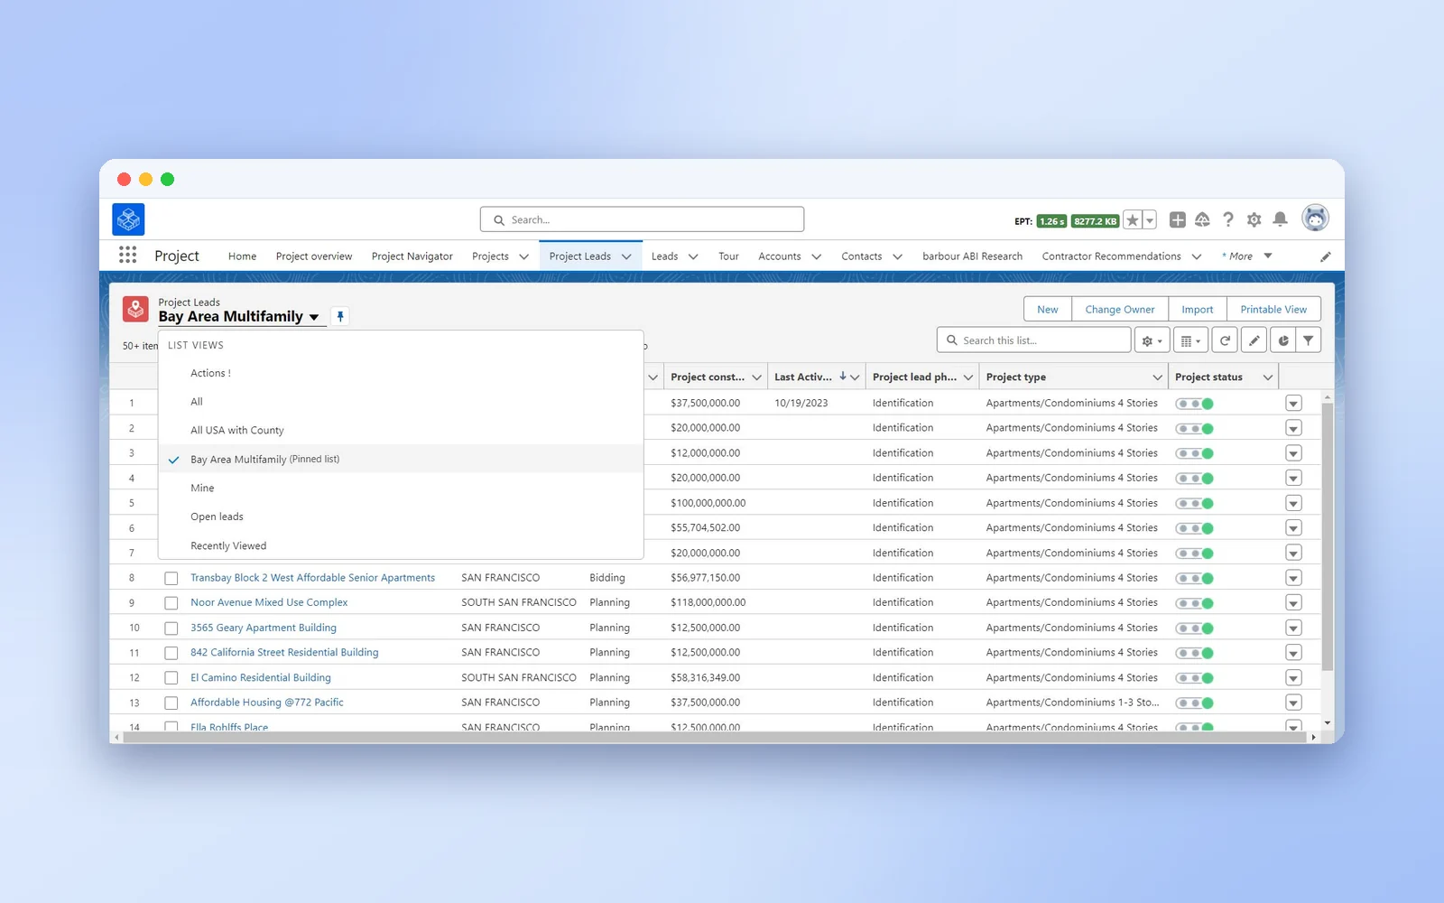Open the global actions plus icon
Screen dimensions: 1444x903
click(1177, 219)
